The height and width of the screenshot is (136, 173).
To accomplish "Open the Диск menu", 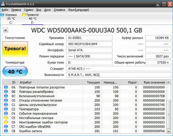I will click(x=47, y=10).
